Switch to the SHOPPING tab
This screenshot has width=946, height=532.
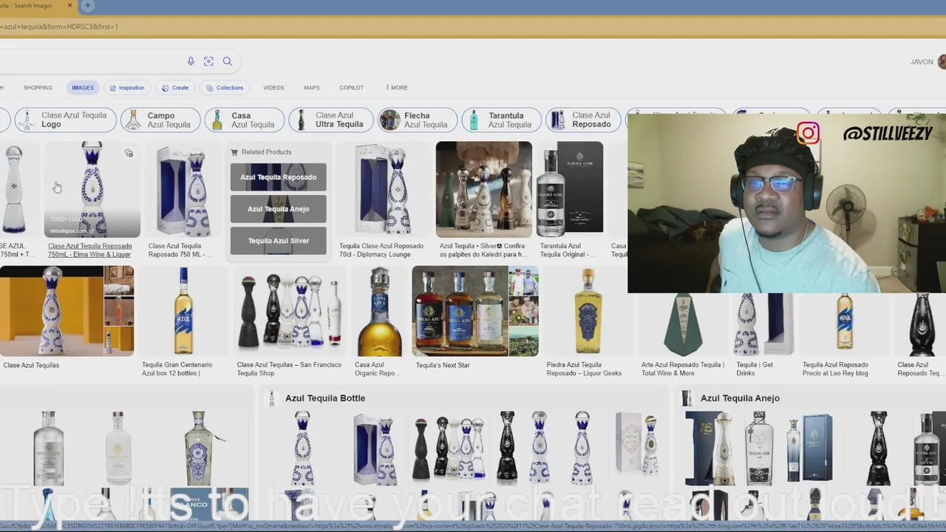point(38,87)
